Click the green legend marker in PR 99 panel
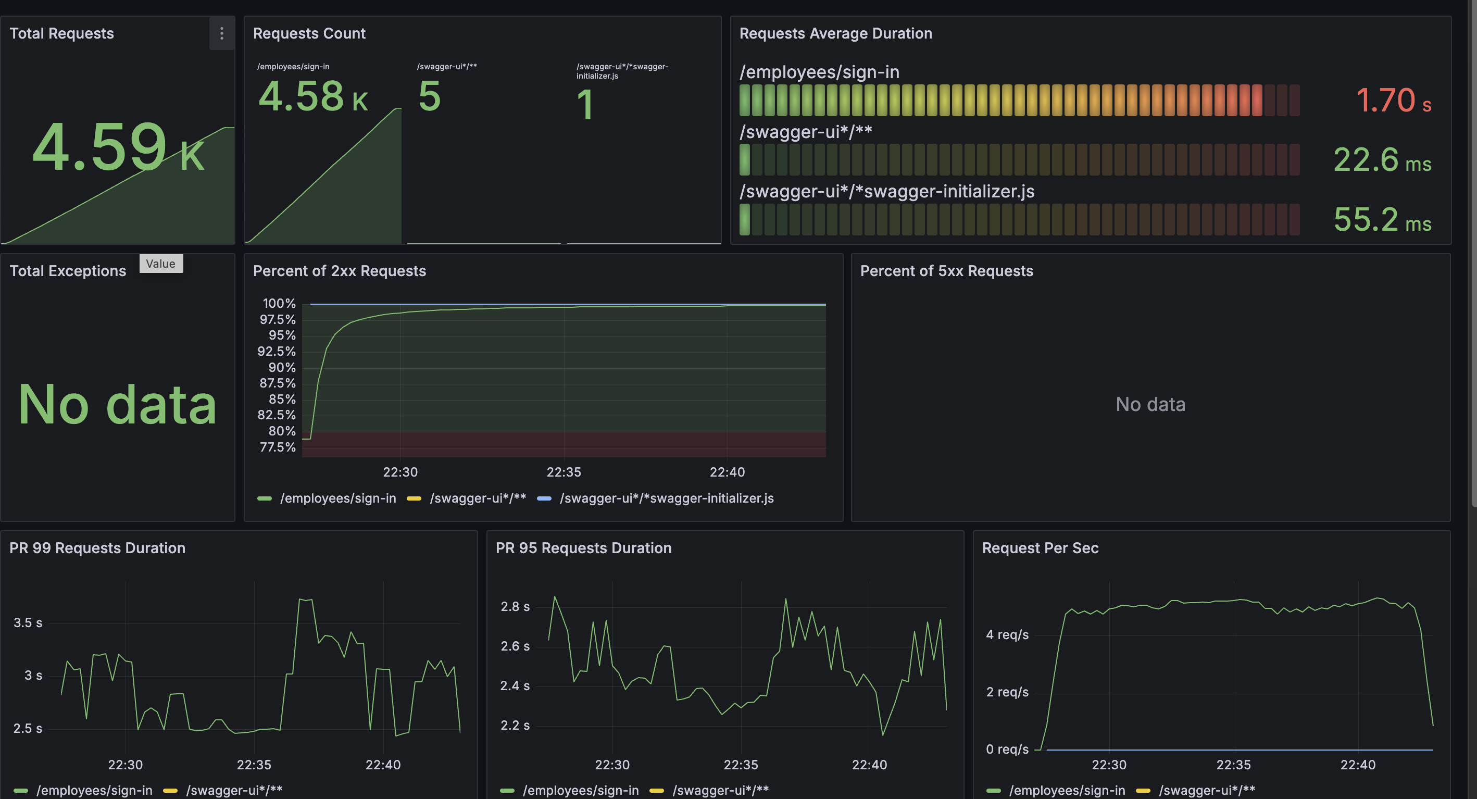This screenshot has height=799, width=1477. [x=21, y=790]
